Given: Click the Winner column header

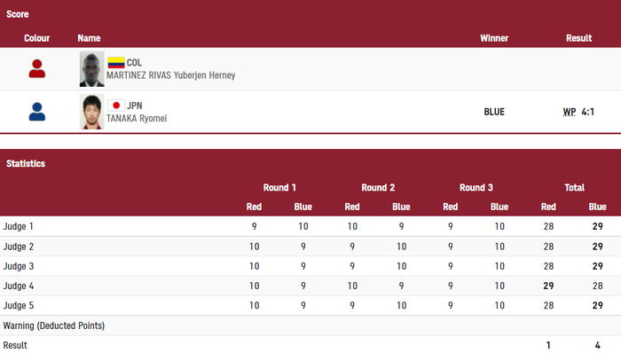Looking at the screenshot, I should [x=494, y=38].
